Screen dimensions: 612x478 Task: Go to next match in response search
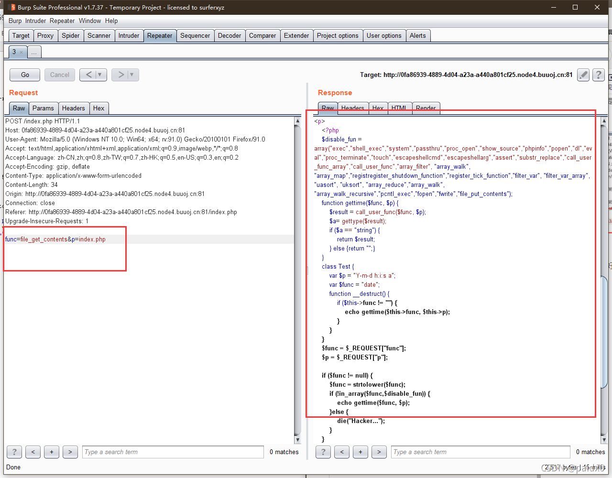tap(379, 452)
